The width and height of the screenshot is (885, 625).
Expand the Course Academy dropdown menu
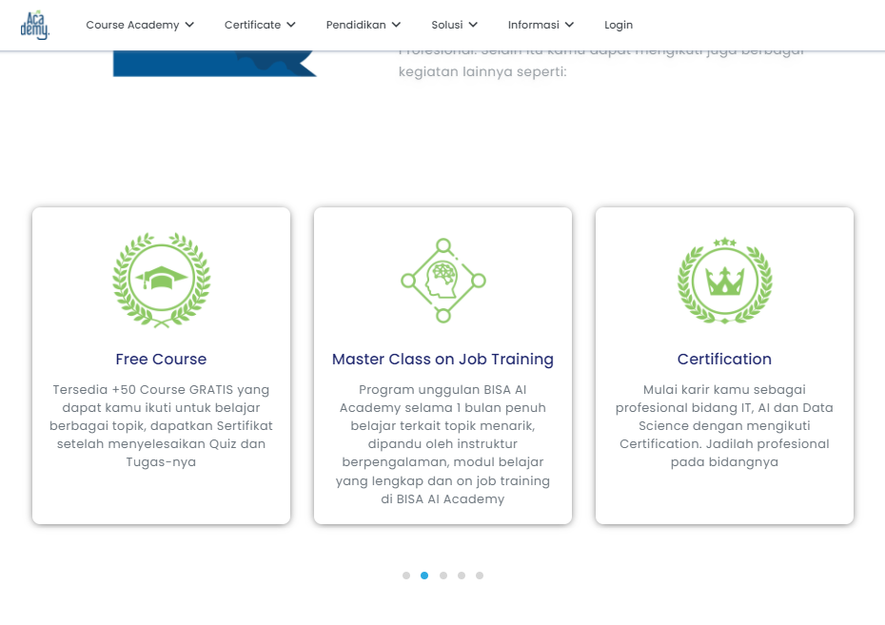pyautogui.click(x=140, y=25)
